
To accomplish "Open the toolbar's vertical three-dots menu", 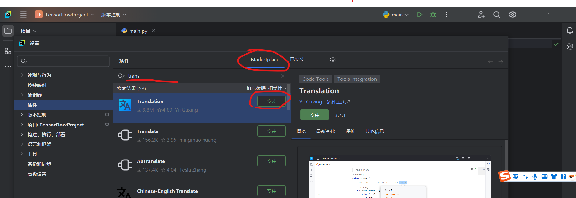I will (446, 15).
